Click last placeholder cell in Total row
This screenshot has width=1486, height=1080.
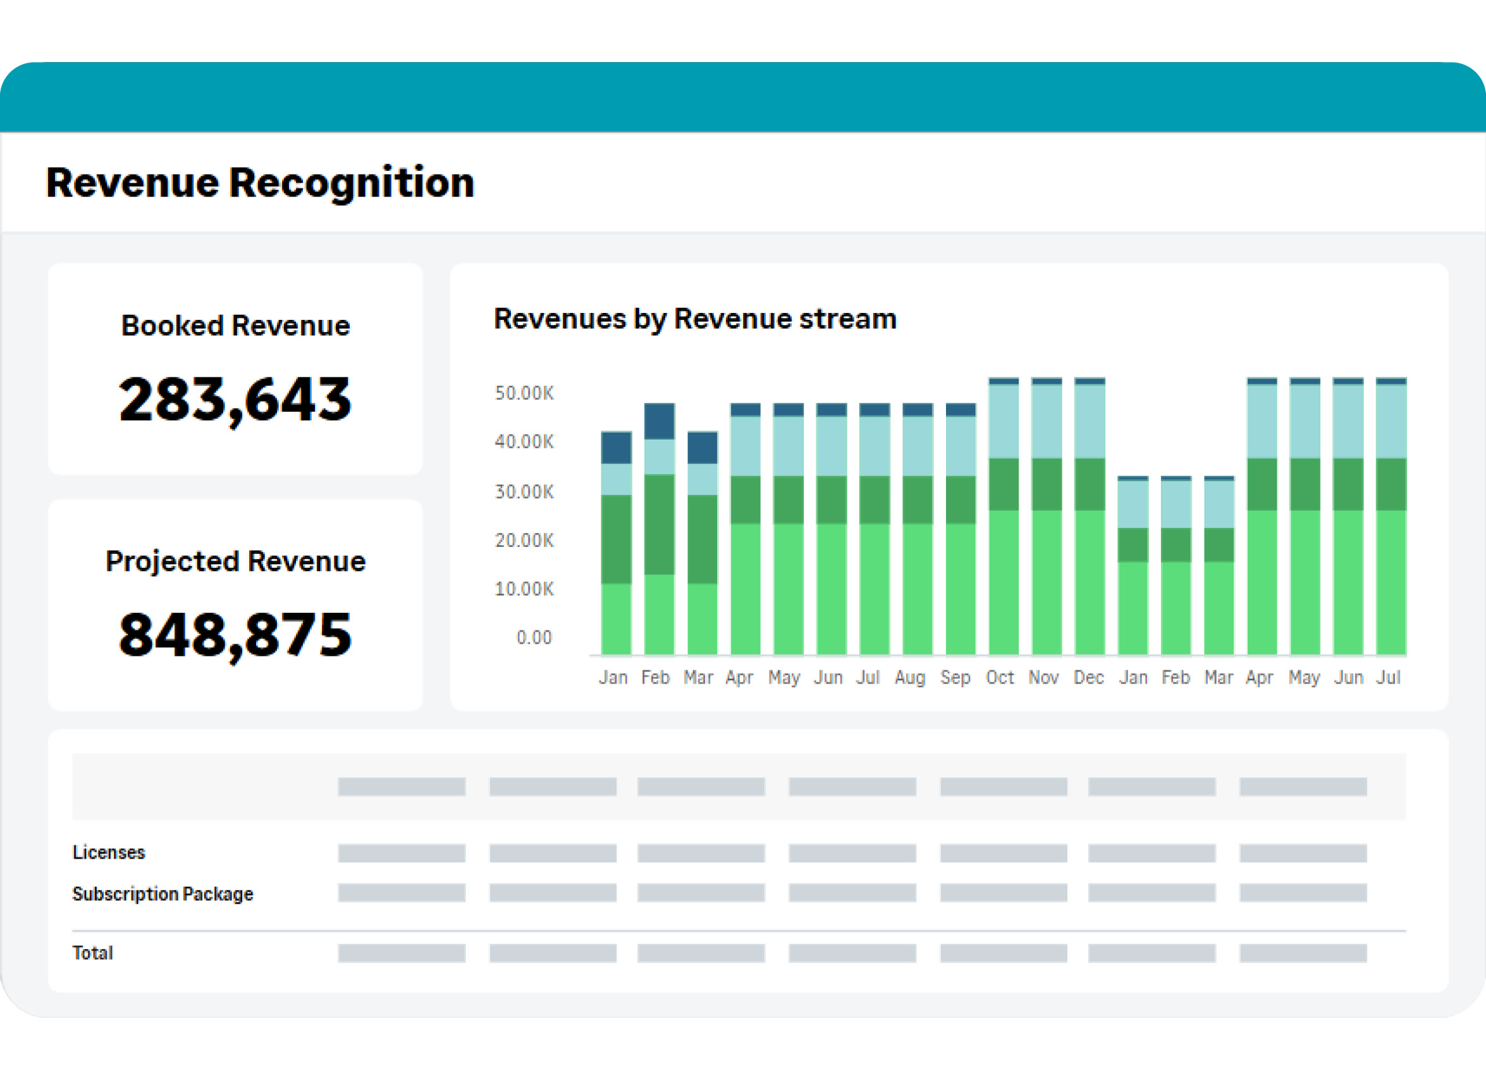click(x=1303, y=953)
